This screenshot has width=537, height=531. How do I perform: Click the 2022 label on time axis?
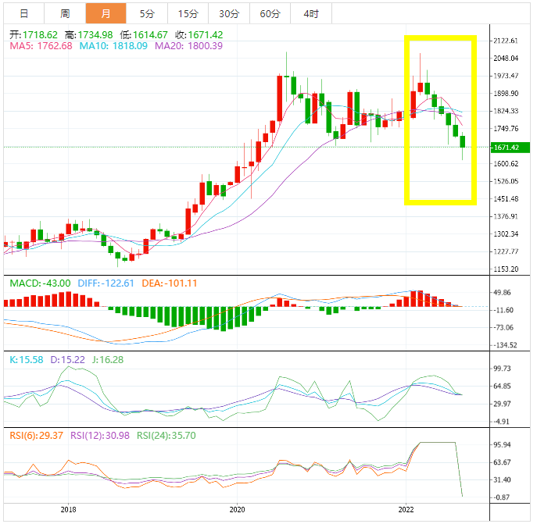click(406, 508)
